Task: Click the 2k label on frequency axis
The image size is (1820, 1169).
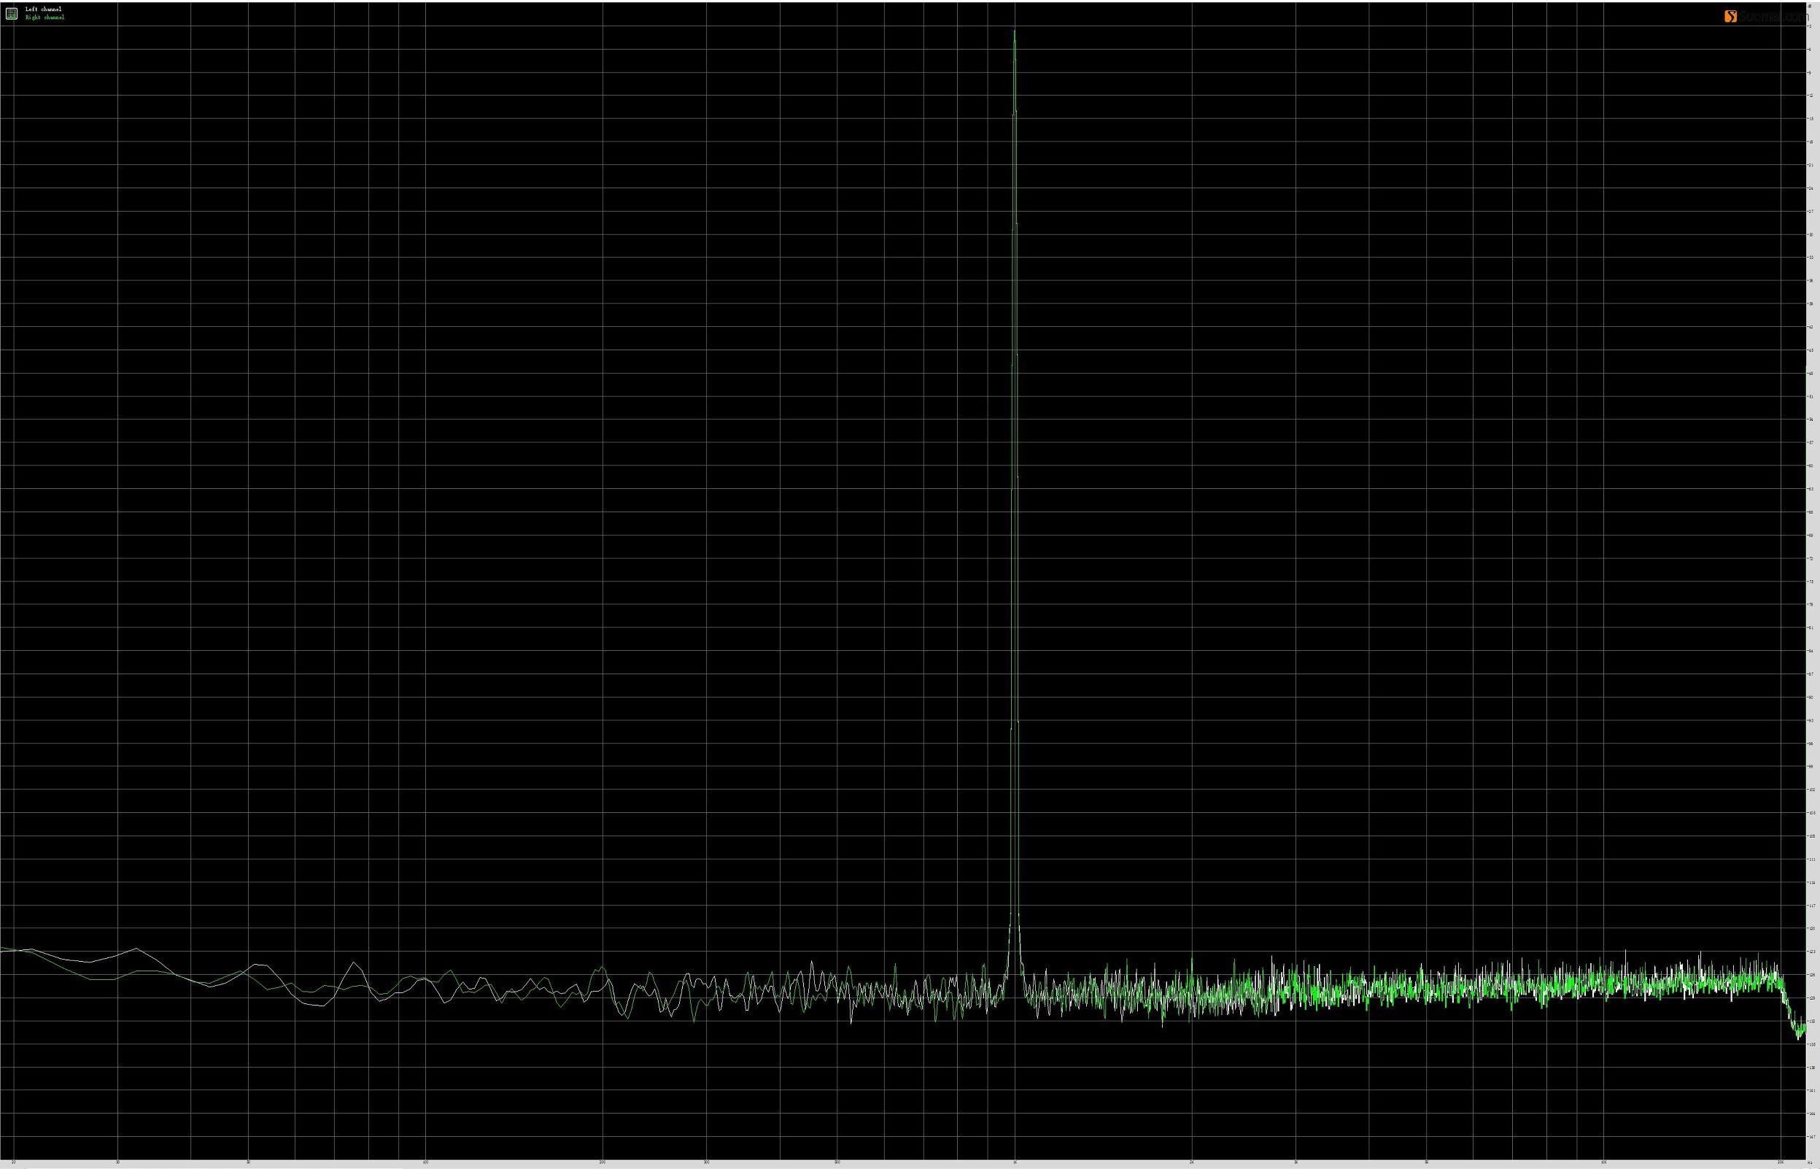Action: pos(1192,1162)
